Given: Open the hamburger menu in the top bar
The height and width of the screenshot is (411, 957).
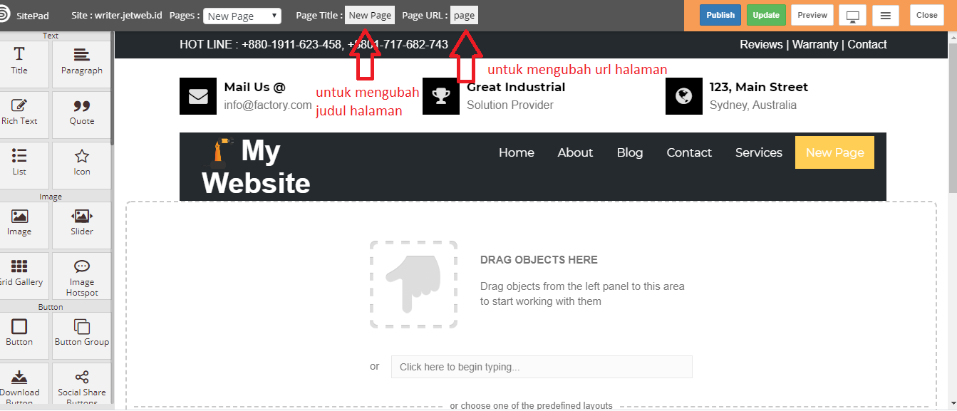Looking at the screenshot, I should click(886, 14).
